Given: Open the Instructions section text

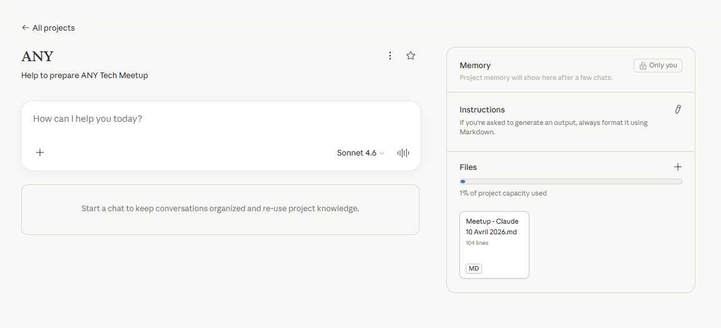Looking at the screenshot, I should pyautogui.click(x=553, y=127).
